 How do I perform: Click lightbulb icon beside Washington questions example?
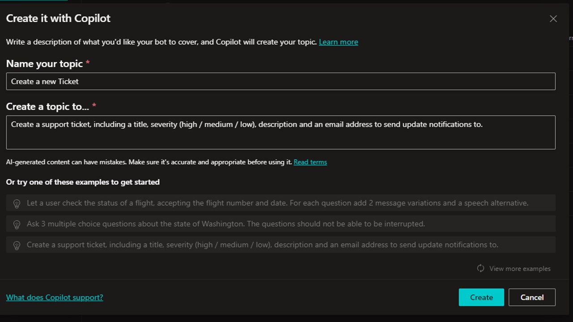[17, 224]
